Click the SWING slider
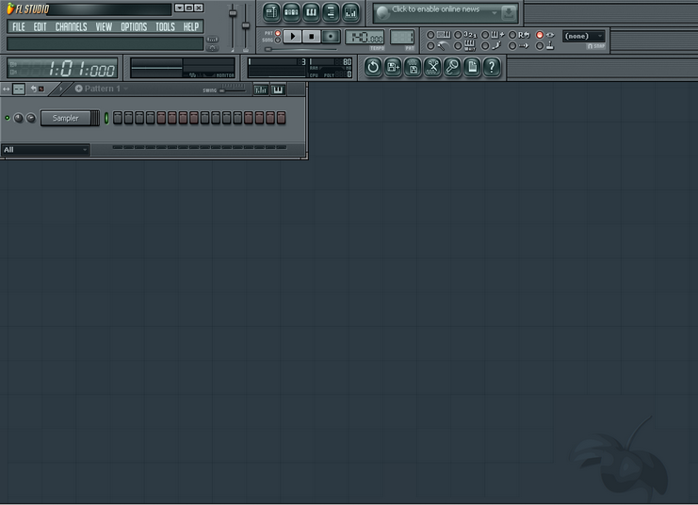The image size is (698, 505). (233, 90)
